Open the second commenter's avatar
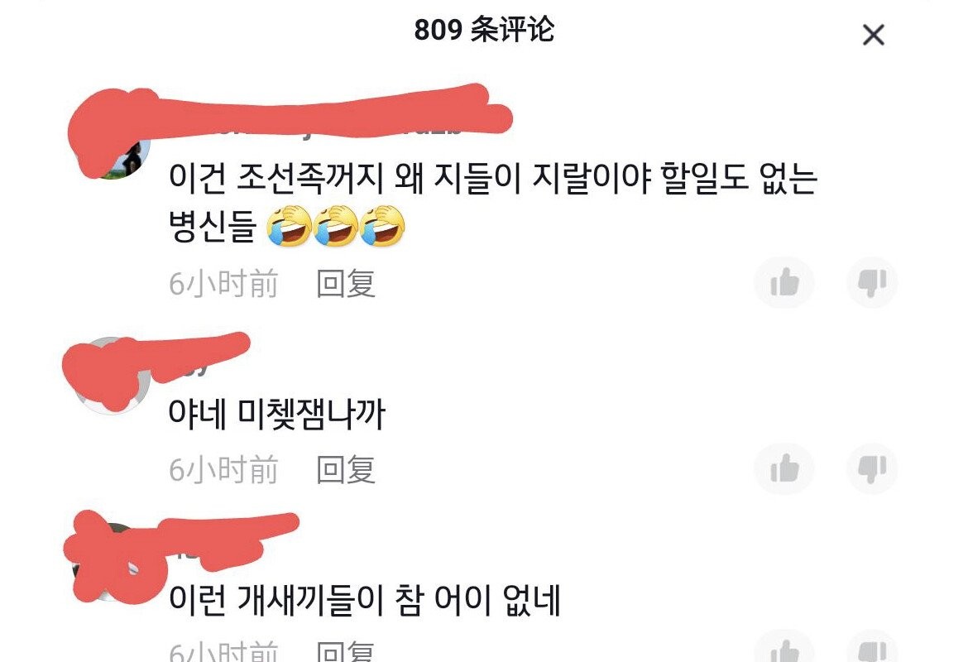This screenshot has width=968, height=662. click(x=112, y=376)
